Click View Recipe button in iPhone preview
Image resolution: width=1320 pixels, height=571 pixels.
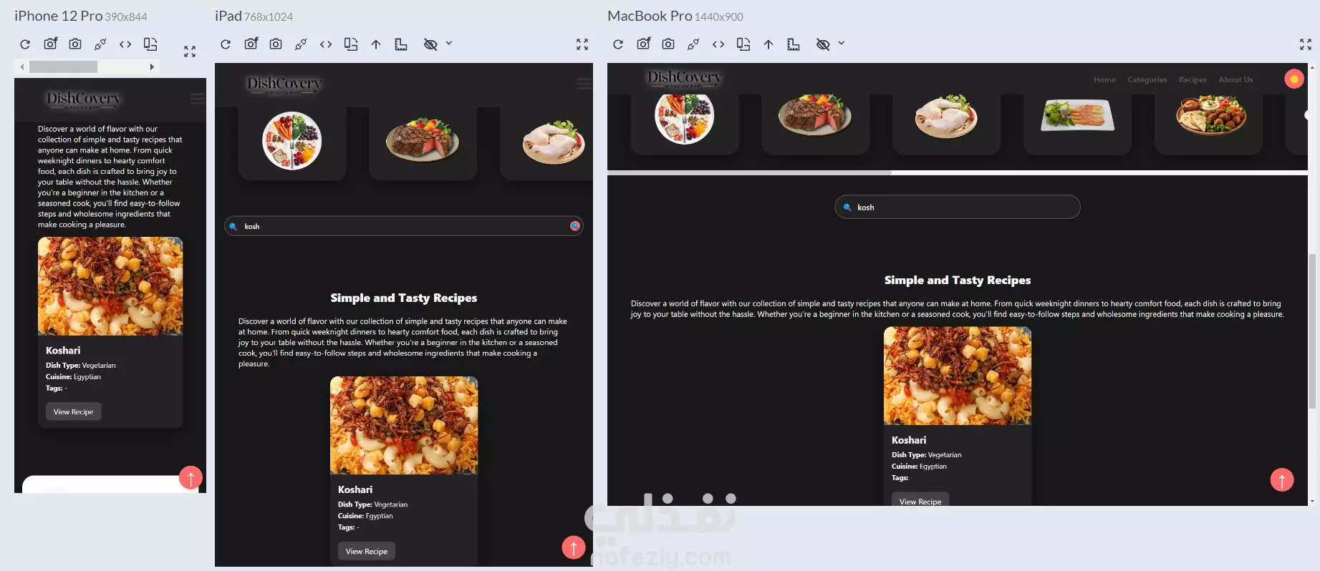(x=73, y=411)
